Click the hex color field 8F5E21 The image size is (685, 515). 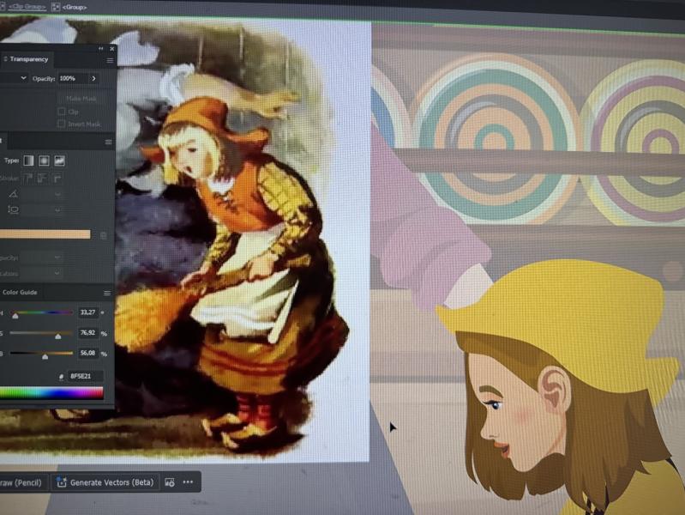pos(85,376)
